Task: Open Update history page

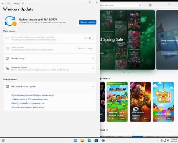Action: point(50,58)
